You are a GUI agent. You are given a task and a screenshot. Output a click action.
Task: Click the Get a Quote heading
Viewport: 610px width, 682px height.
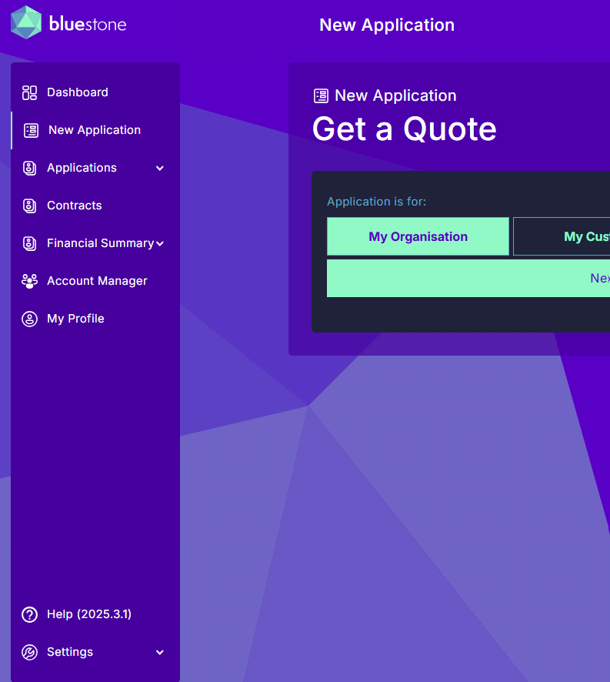point(405,129)
